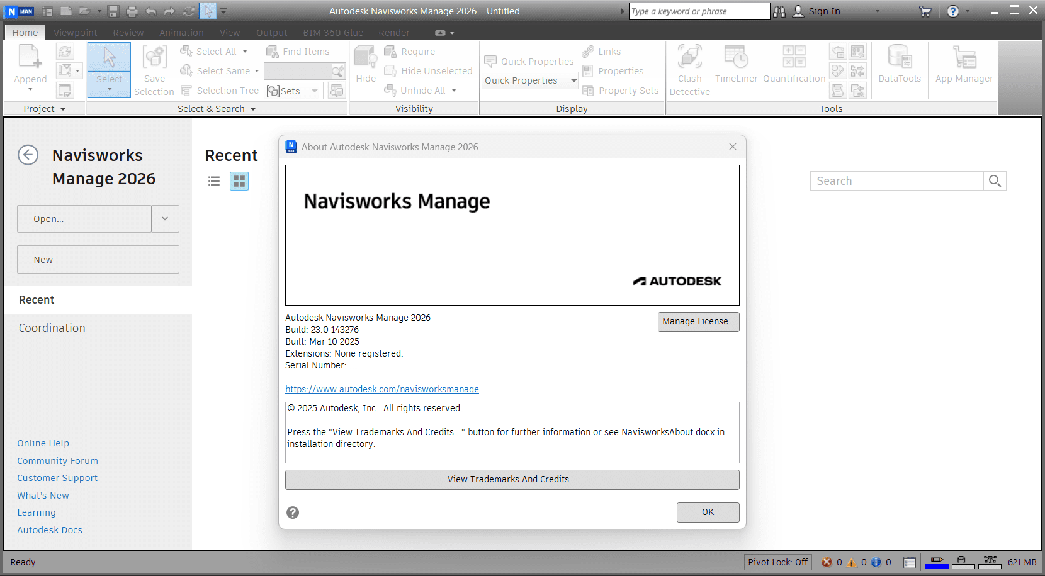This screenshot has height=576, width=1045.
Task: Open the Quick Properties combo box
Action: tap(530, 80)
